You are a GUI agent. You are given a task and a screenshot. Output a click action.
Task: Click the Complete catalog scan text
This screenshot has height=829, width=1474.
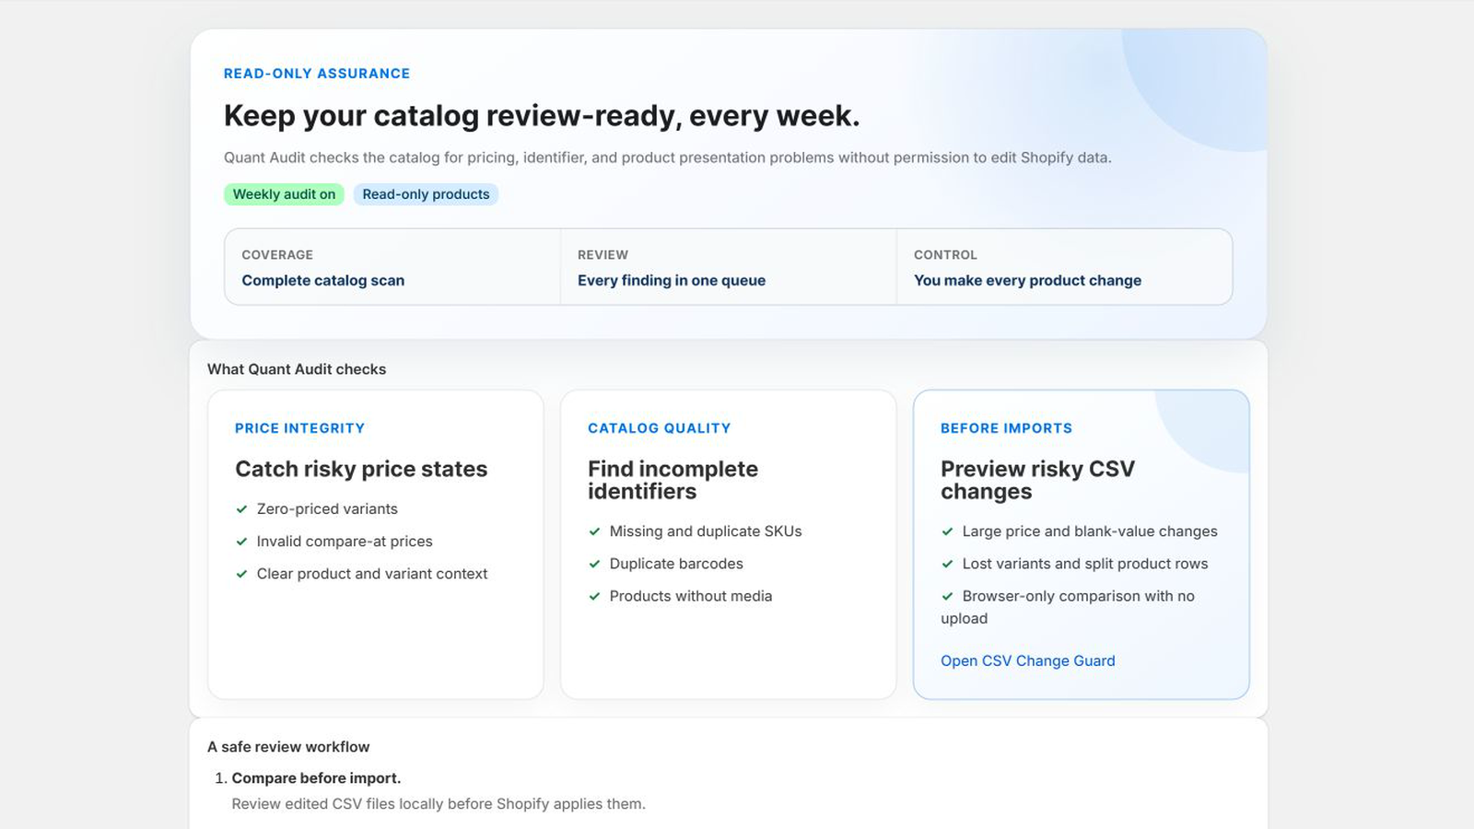point(323,280)
